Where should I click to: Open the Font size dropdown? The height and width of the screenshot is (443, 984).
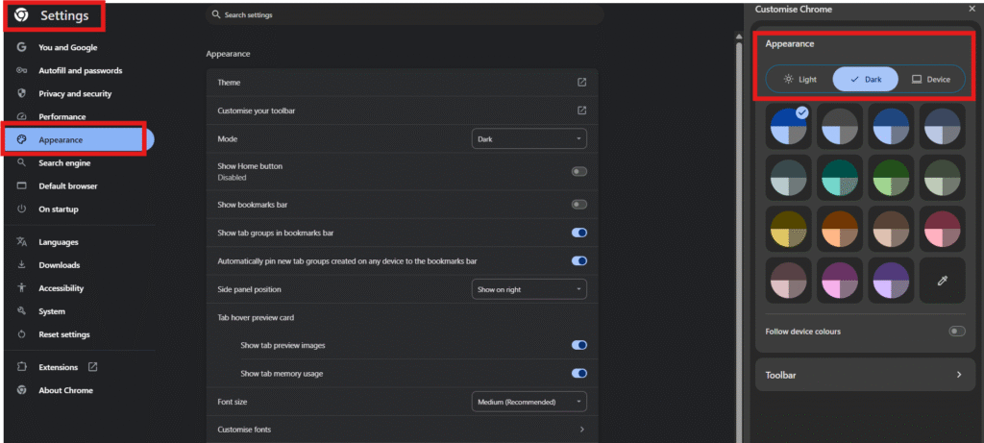point(529,402)
